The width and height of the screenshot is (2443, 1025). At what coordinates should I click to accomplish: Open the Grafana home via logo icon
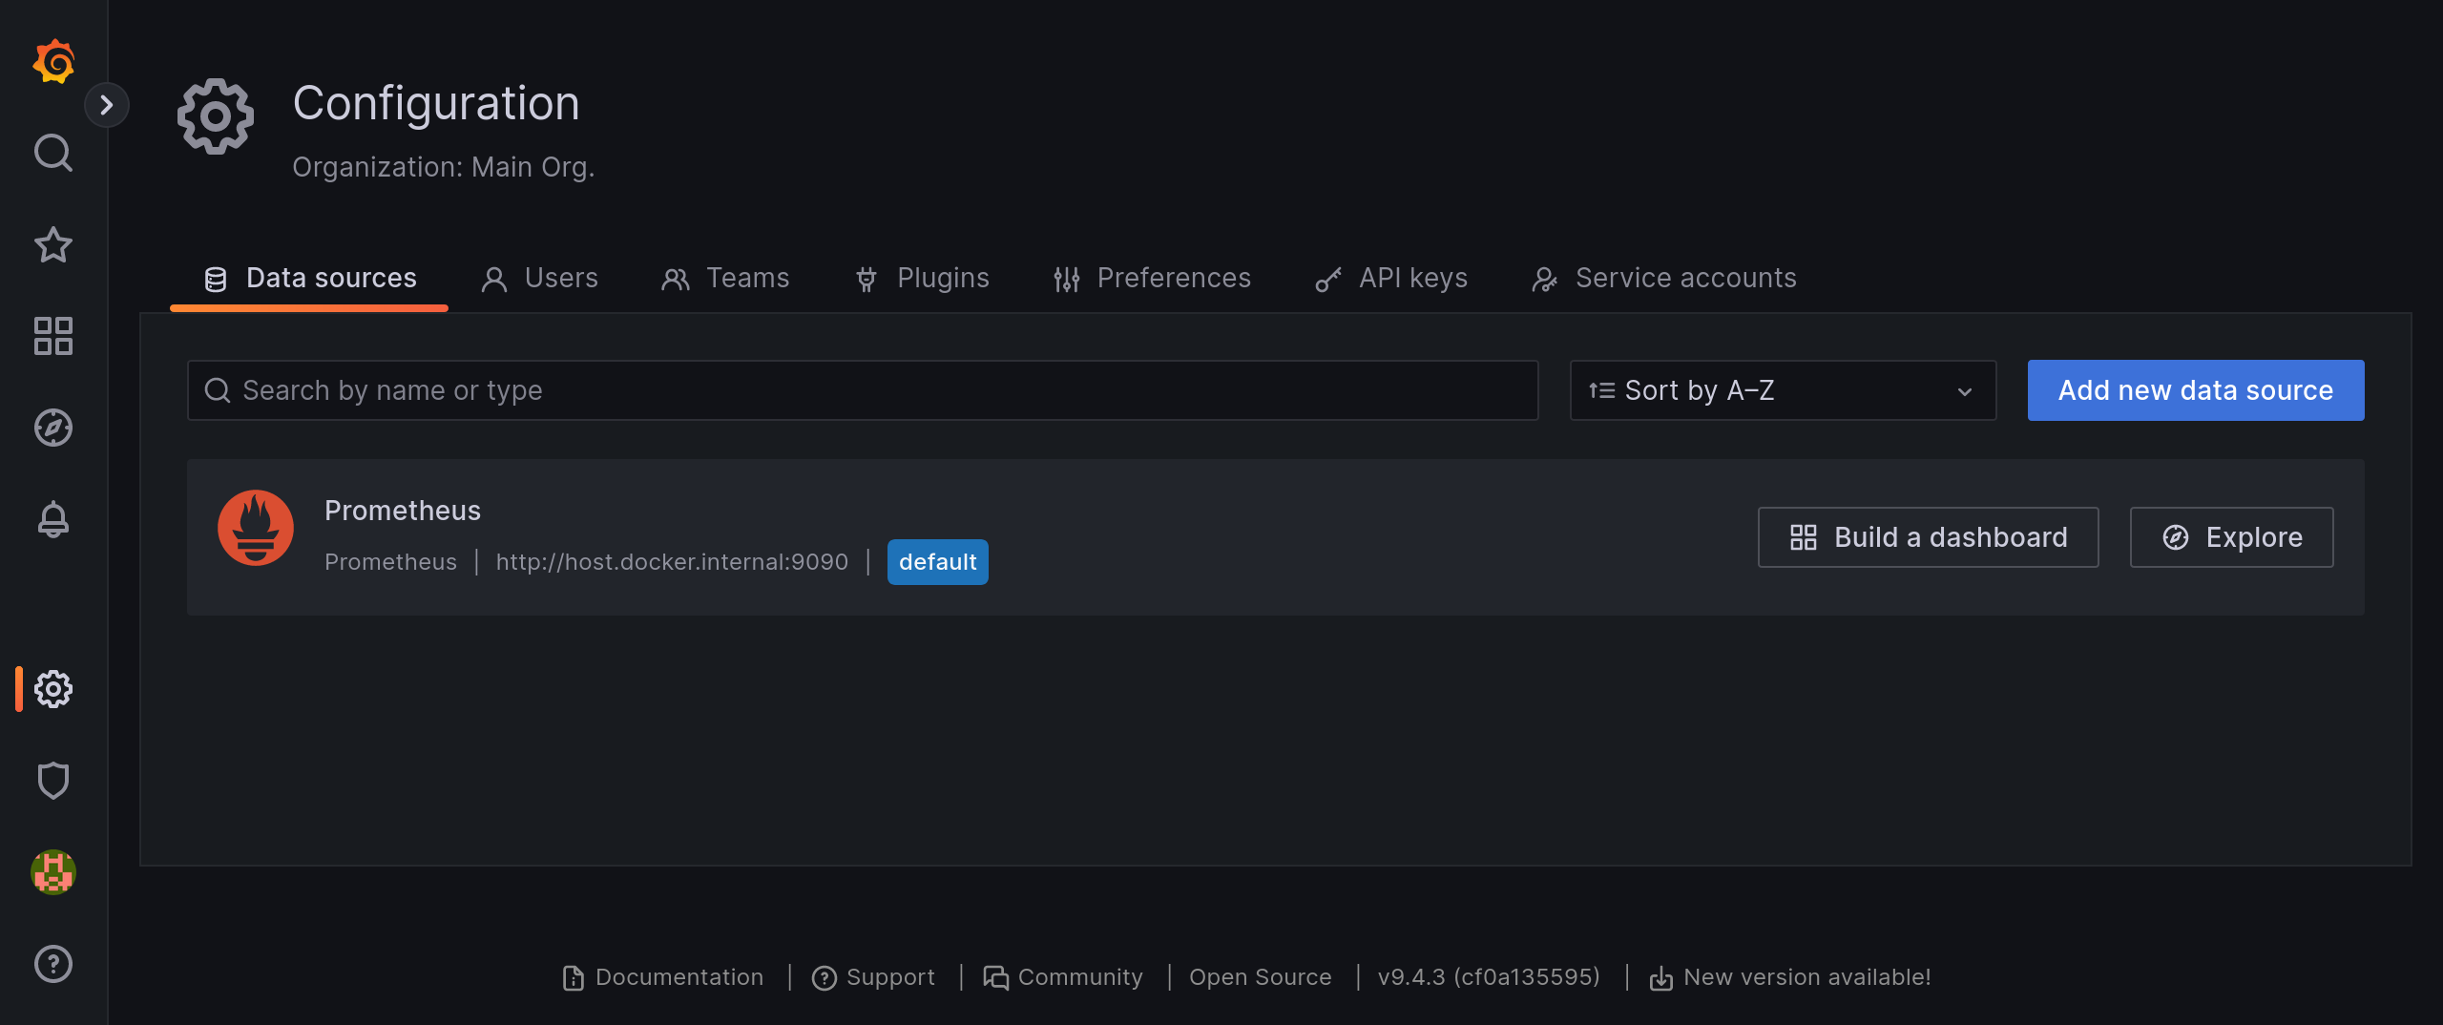click(x=53, y=61)
